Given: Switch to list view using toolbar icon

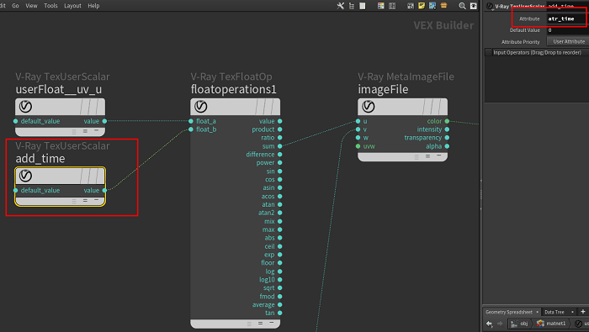Looking at the screenshot, I should coord(363,6).
